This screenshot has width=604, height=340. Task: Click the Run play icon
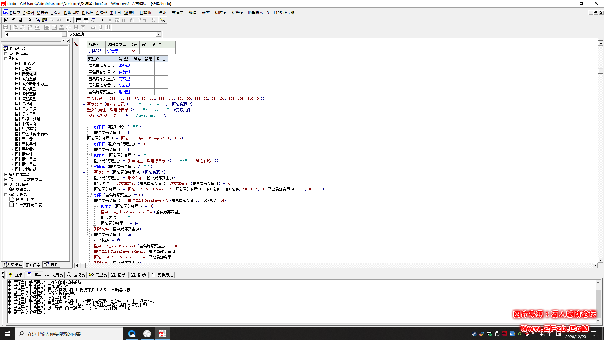pos(102,20)
